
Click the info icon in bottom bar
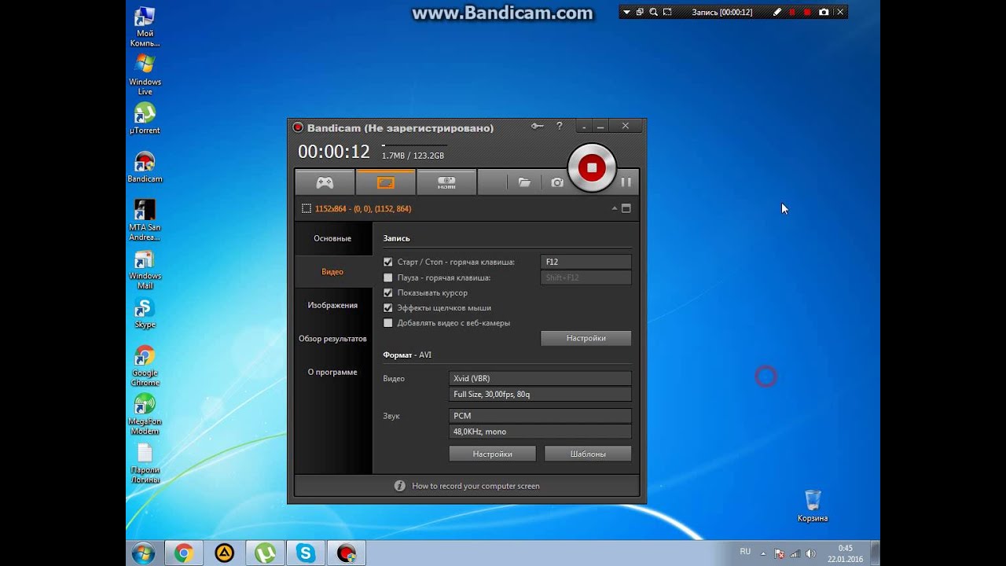[399, 486]
